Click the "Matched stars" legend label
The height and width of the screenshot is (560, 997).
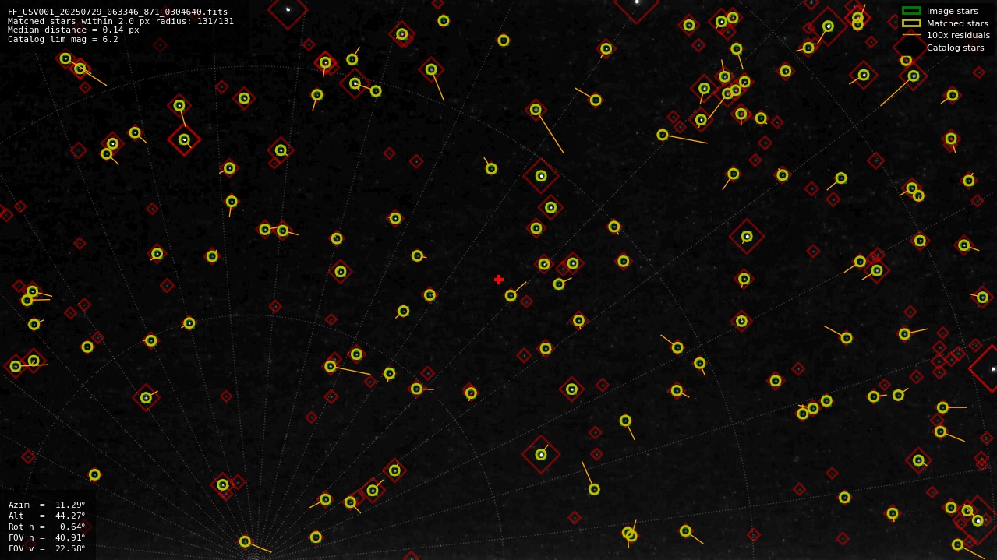click(957, 23)
